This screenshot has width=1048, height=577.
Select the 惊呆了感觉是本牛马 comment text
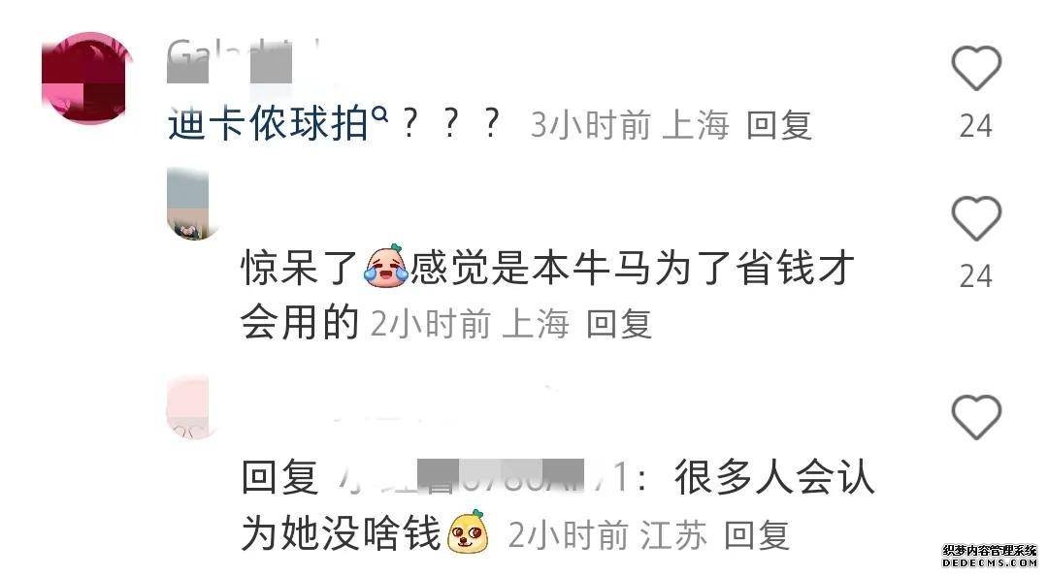(x=547, y=295)
